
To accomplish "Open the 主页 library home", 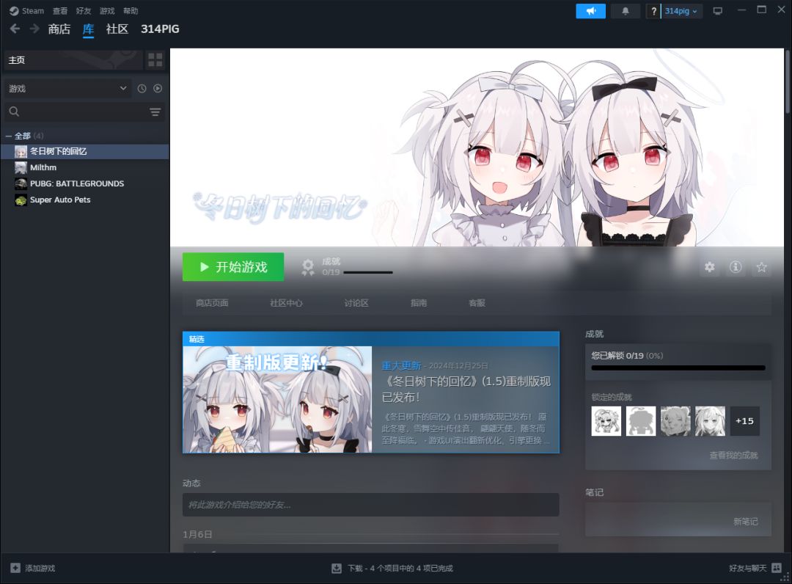I will (73, 59).
